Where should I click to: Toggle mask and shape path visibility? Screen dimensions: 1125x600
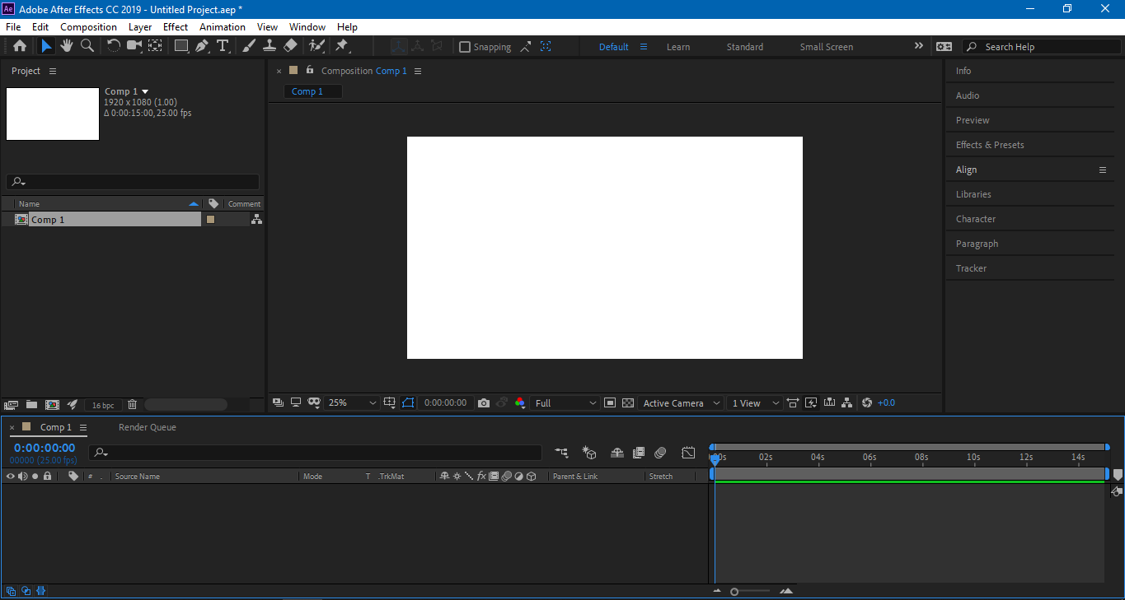click(410, 403)
